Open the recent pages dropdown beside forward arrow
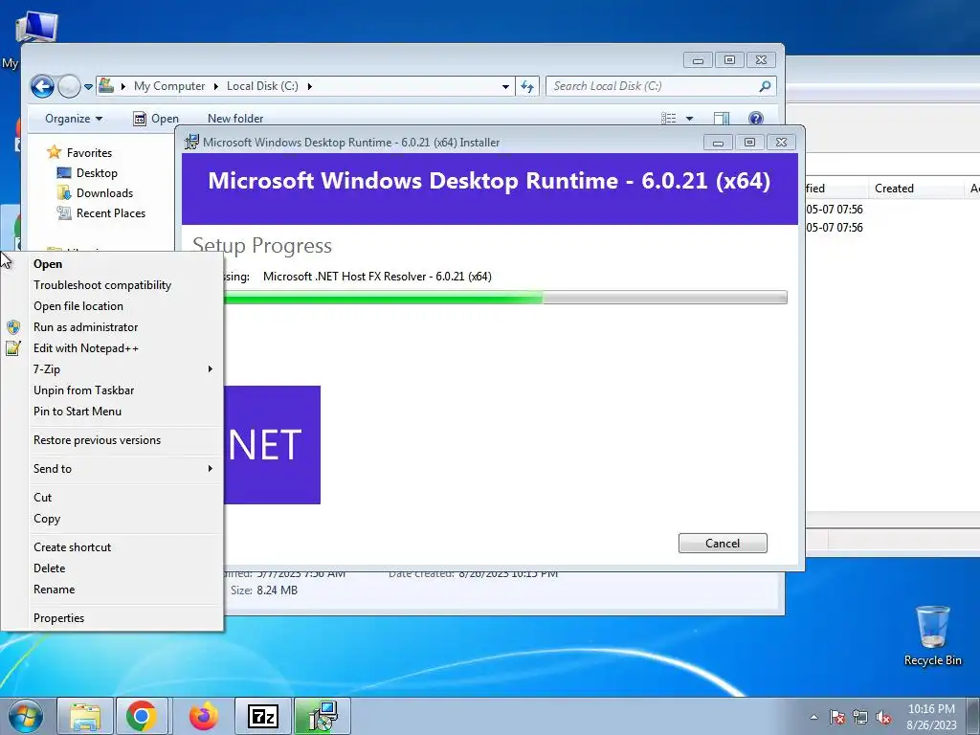This screenshot has height=735, width=980. 88,87
